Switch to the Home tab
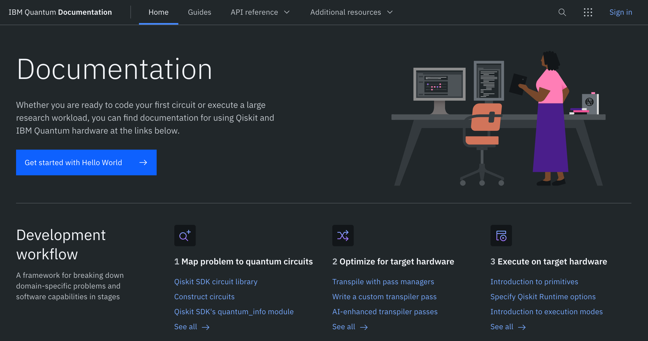The image size is (648, 341). 159,12
